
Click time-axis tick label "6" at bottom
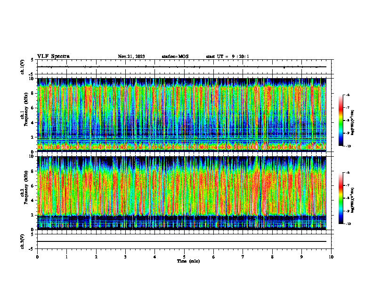click(214, 257)
